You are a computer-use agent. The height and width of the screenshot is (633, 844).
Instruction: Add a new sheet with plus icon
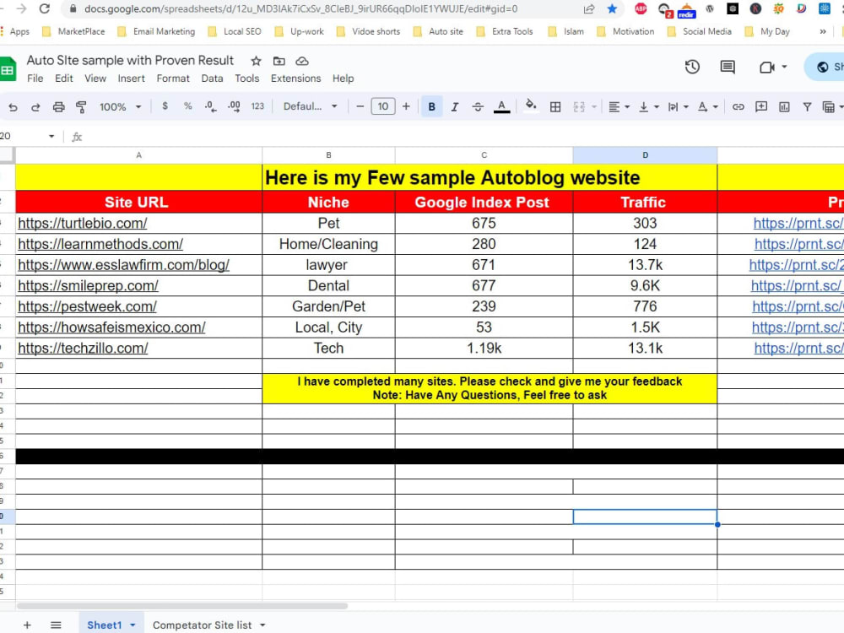[27, 625]
